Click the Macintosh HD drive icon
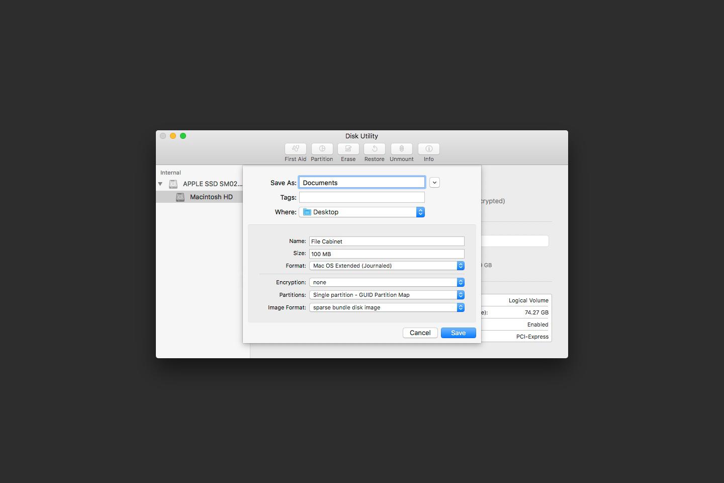724x483 pixels. (x=180, y=197)
